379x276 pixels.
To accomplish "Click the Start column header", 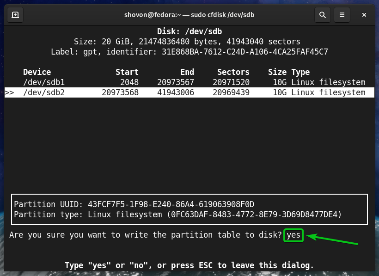I will (x=127, y=72).
